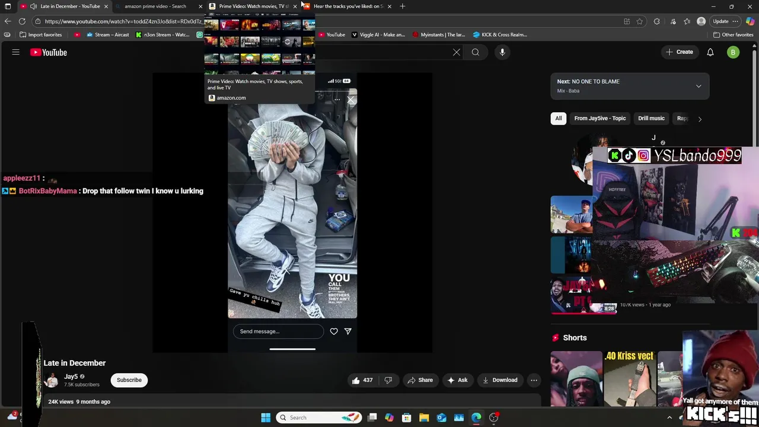Subscribe to Jay5 channel
Screen dimensions: 759x427
pyautogui.click(x=129, y=380)
